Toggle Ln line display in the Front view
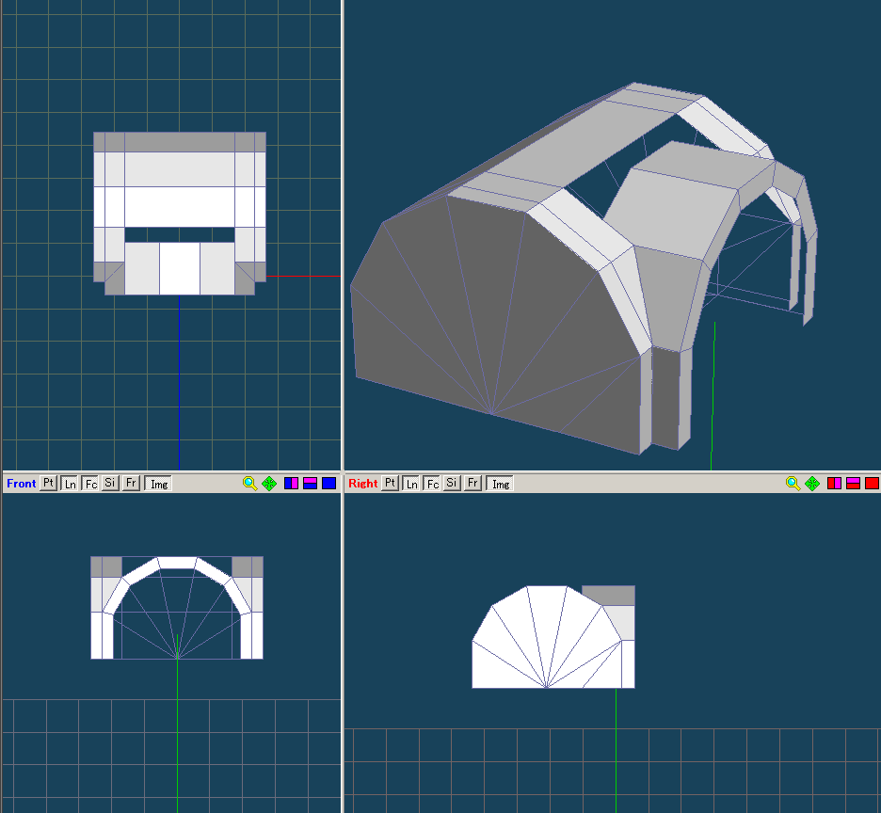The height and width of the screenshot is (813, 881). coord(70,484)
